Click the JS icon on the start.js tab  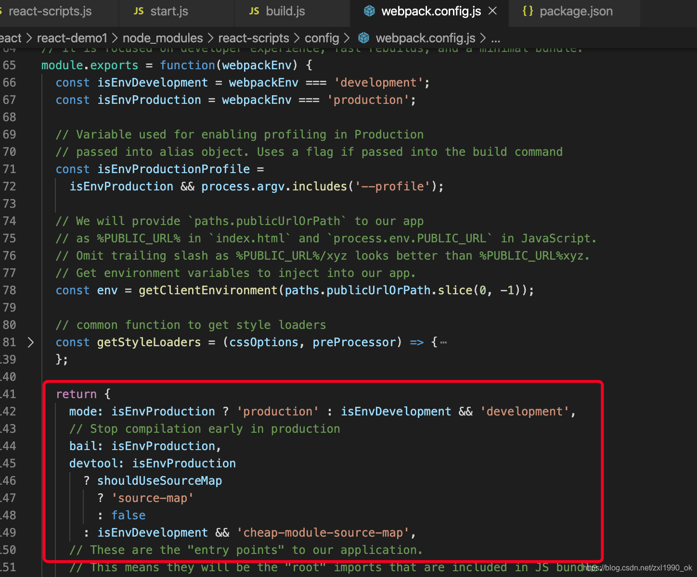point(139,11)
